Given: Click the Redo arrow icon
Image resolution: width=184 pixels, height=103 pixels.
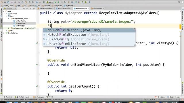Looking at the screenshot, I should pyautogui.click(x=15, y=2).
